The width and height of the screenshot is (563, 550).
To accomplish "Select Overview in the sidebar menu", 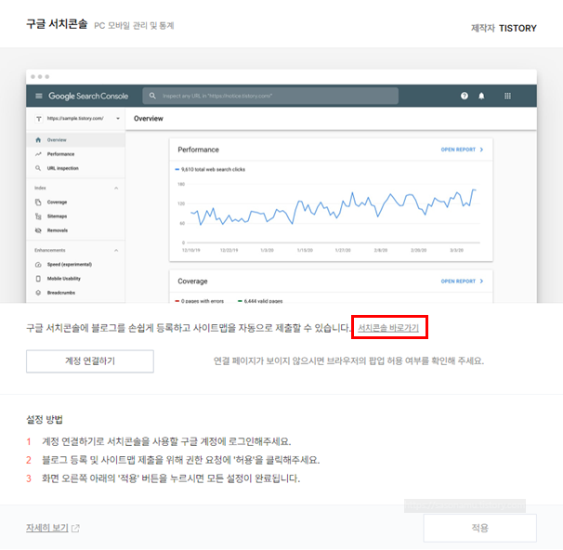I will tap(76, 140).
